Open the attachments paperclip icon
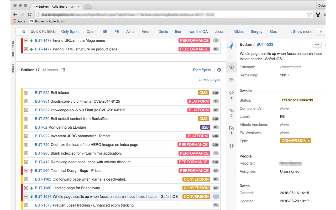This screenshot has height=210, width=336. click(231, 111)
